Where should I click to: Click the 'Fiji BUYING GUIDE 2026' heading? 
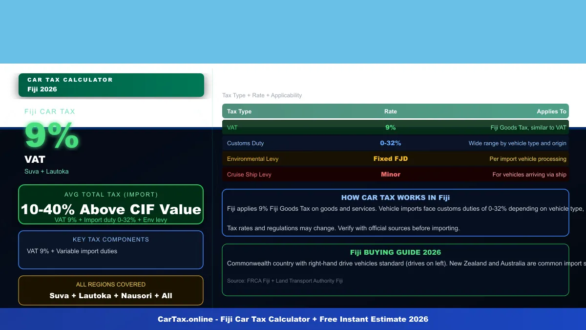(x=396, y=253)
